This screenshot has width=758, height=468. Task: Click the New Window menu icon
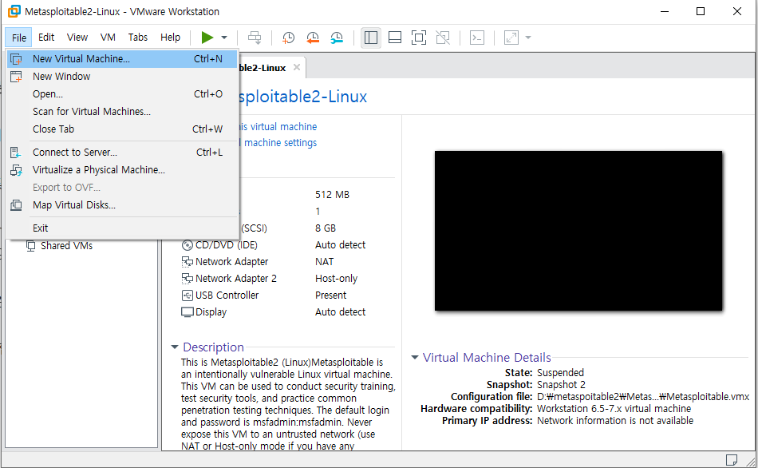(16, 77)
